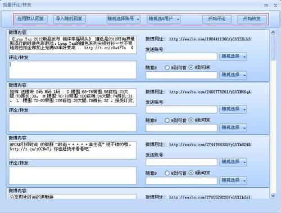Select the @到句首 radio in the @FORE post
The image size is (281, 213).
[x=167, y=173]
